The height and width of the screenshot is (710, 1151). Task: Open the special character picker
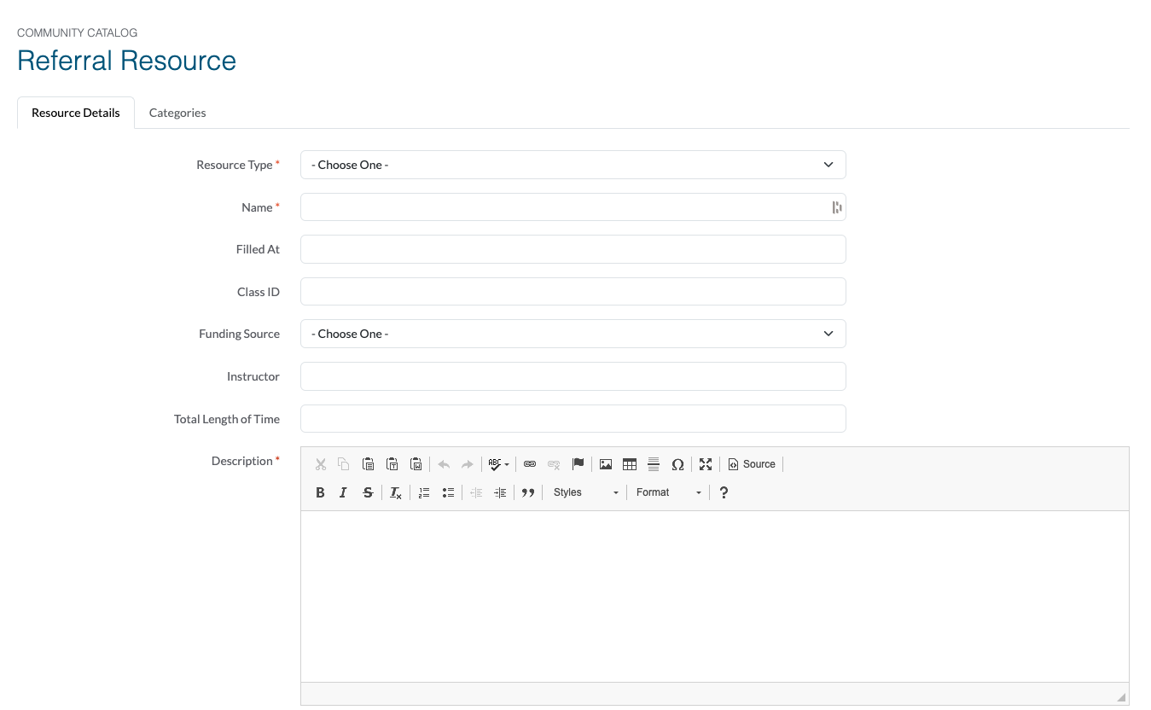click(677, 464)
